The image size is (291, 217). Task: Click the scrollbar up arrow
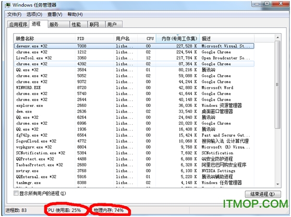coord(277,38)
